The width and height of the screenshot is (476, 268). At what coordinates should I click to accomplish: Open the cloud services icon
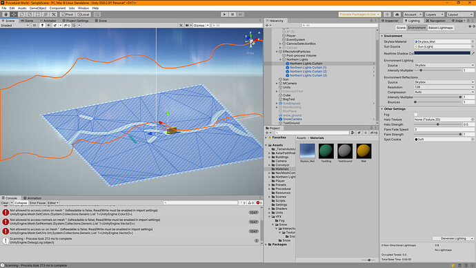(x=397, y=15)
